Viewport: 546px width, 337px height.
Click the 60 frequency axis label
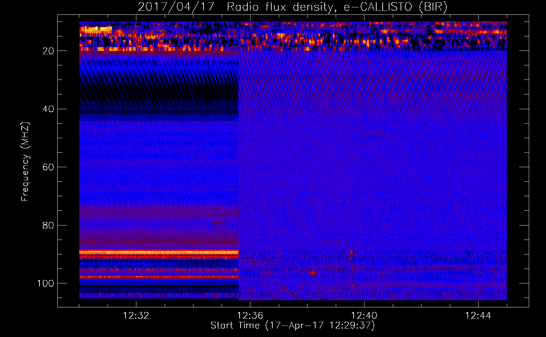(48, 167)
